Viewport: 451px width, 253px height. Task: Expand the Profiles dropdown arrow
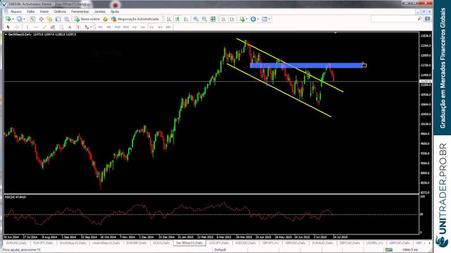[x=24, y=19]
